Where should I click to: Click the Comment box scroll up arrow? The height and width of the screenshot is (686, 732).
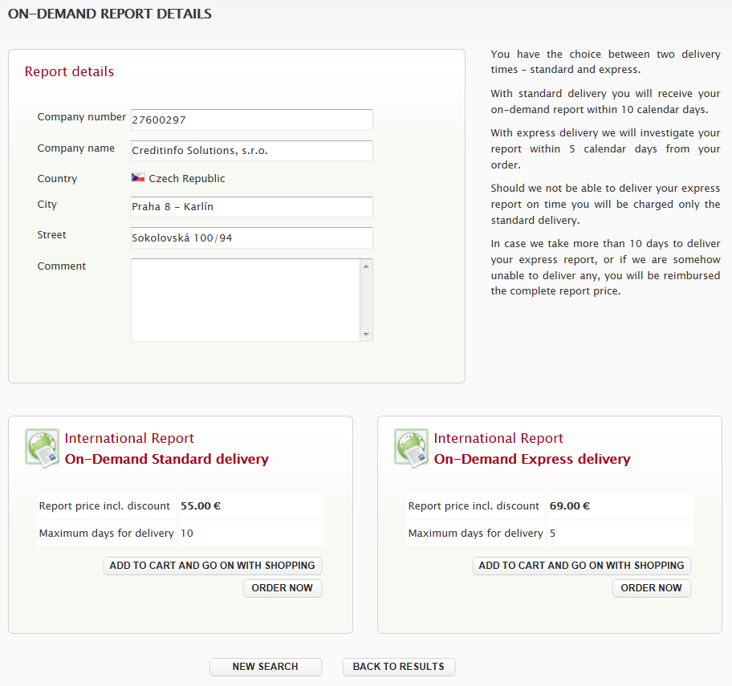(x=366, y=266)
